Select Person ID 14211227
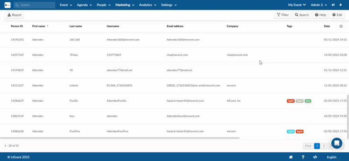This screenshot has width=349, height=161. point(17,86)
